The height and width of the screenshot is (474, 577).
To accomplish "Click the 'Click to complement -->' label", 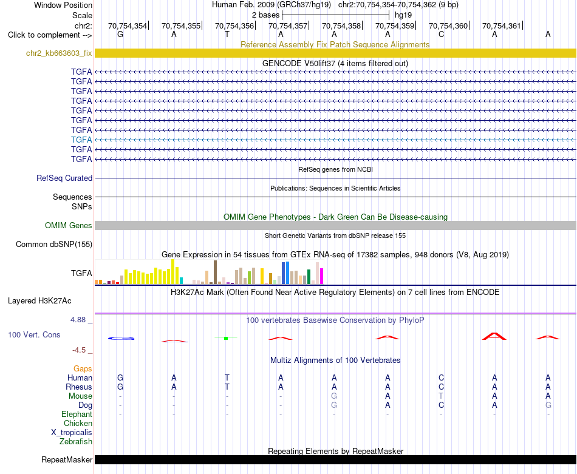I will coord(50,35).
